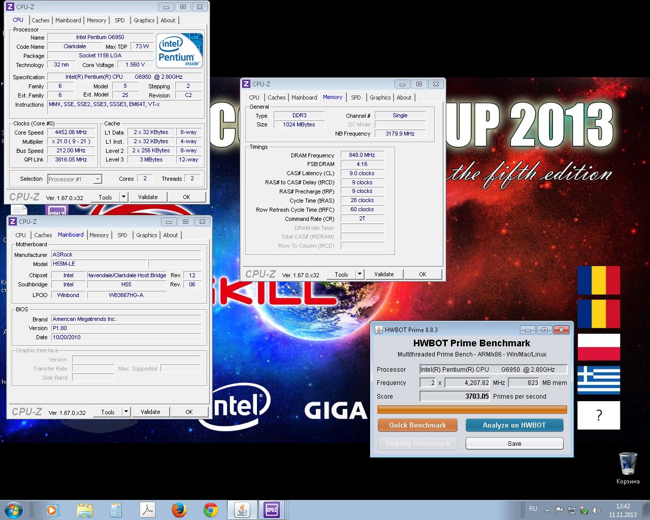Expand Tools arrow in the Memory window
650x520 pixels.
[x=360, y=274]
